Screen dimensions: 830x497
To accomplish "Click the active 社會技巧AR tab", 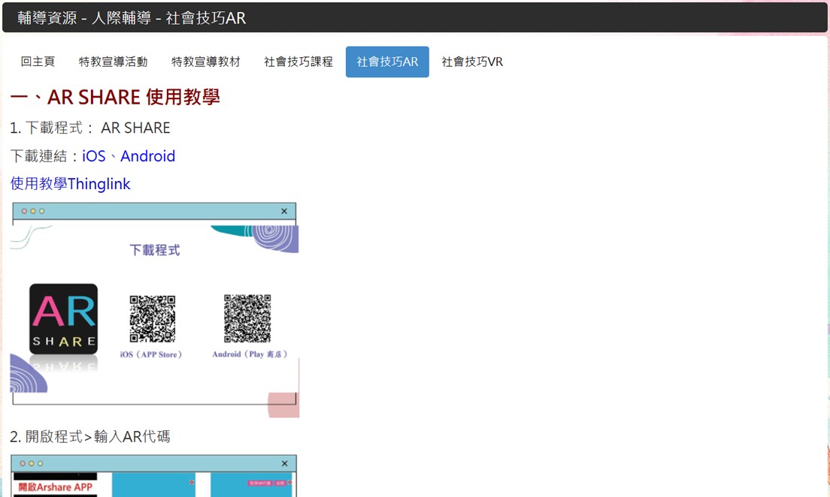I will [x=387, y=62].
